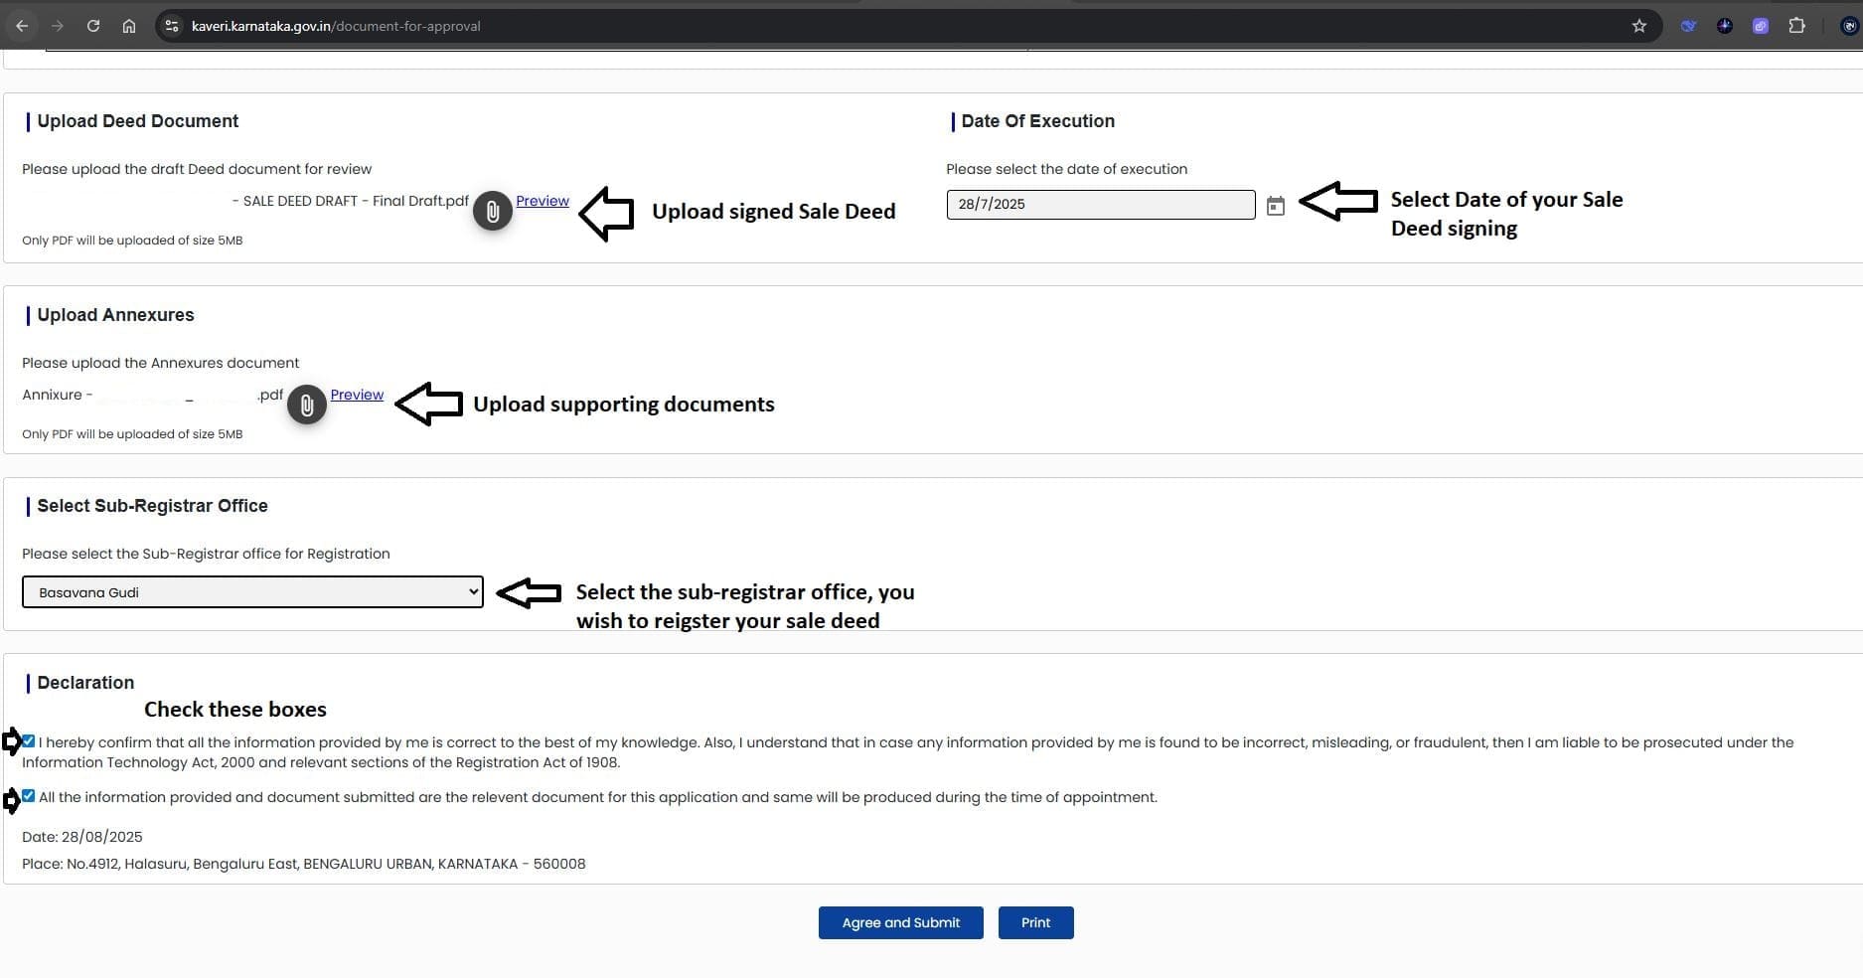The width and height of the screenshot is (1863, 978).
Task: Navigate back with the browser back arrow
Action: [22, 26]
